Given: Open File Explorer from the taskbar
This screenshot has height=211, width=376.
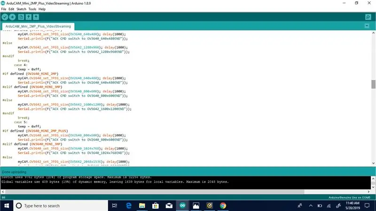Looking at the screenshot, I should point(142,206).
